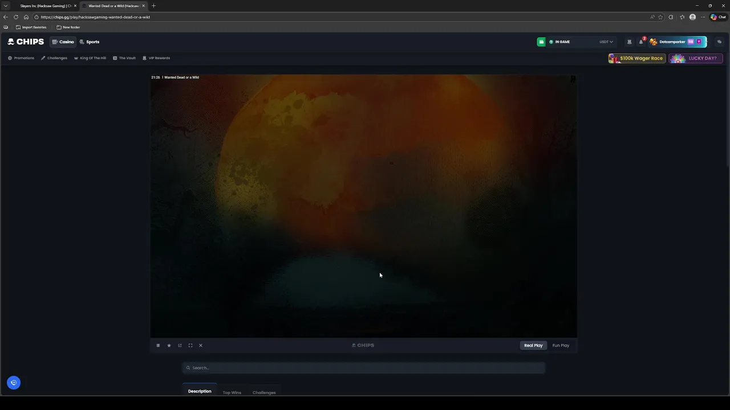Close the Slayers Inc browser tab
Screen dimensions: 730x410
pyautogui.click(x=75, y=6)
